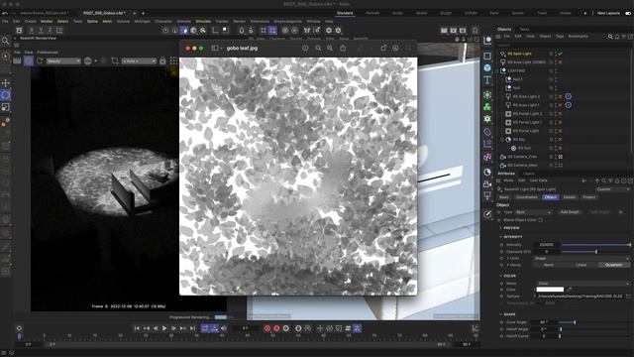634x357 pixels.
Task: Select the Rotate tool in left palette
Action: pos(6,95)
